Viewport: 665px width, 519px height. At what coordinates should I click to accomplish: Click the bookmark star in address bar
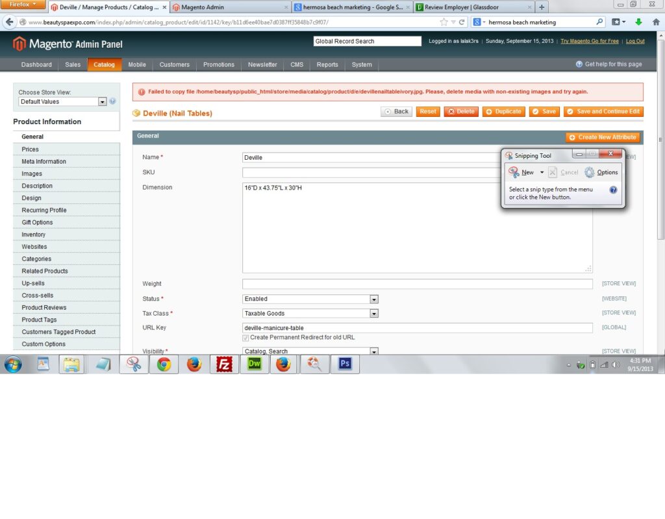point(444,22)
